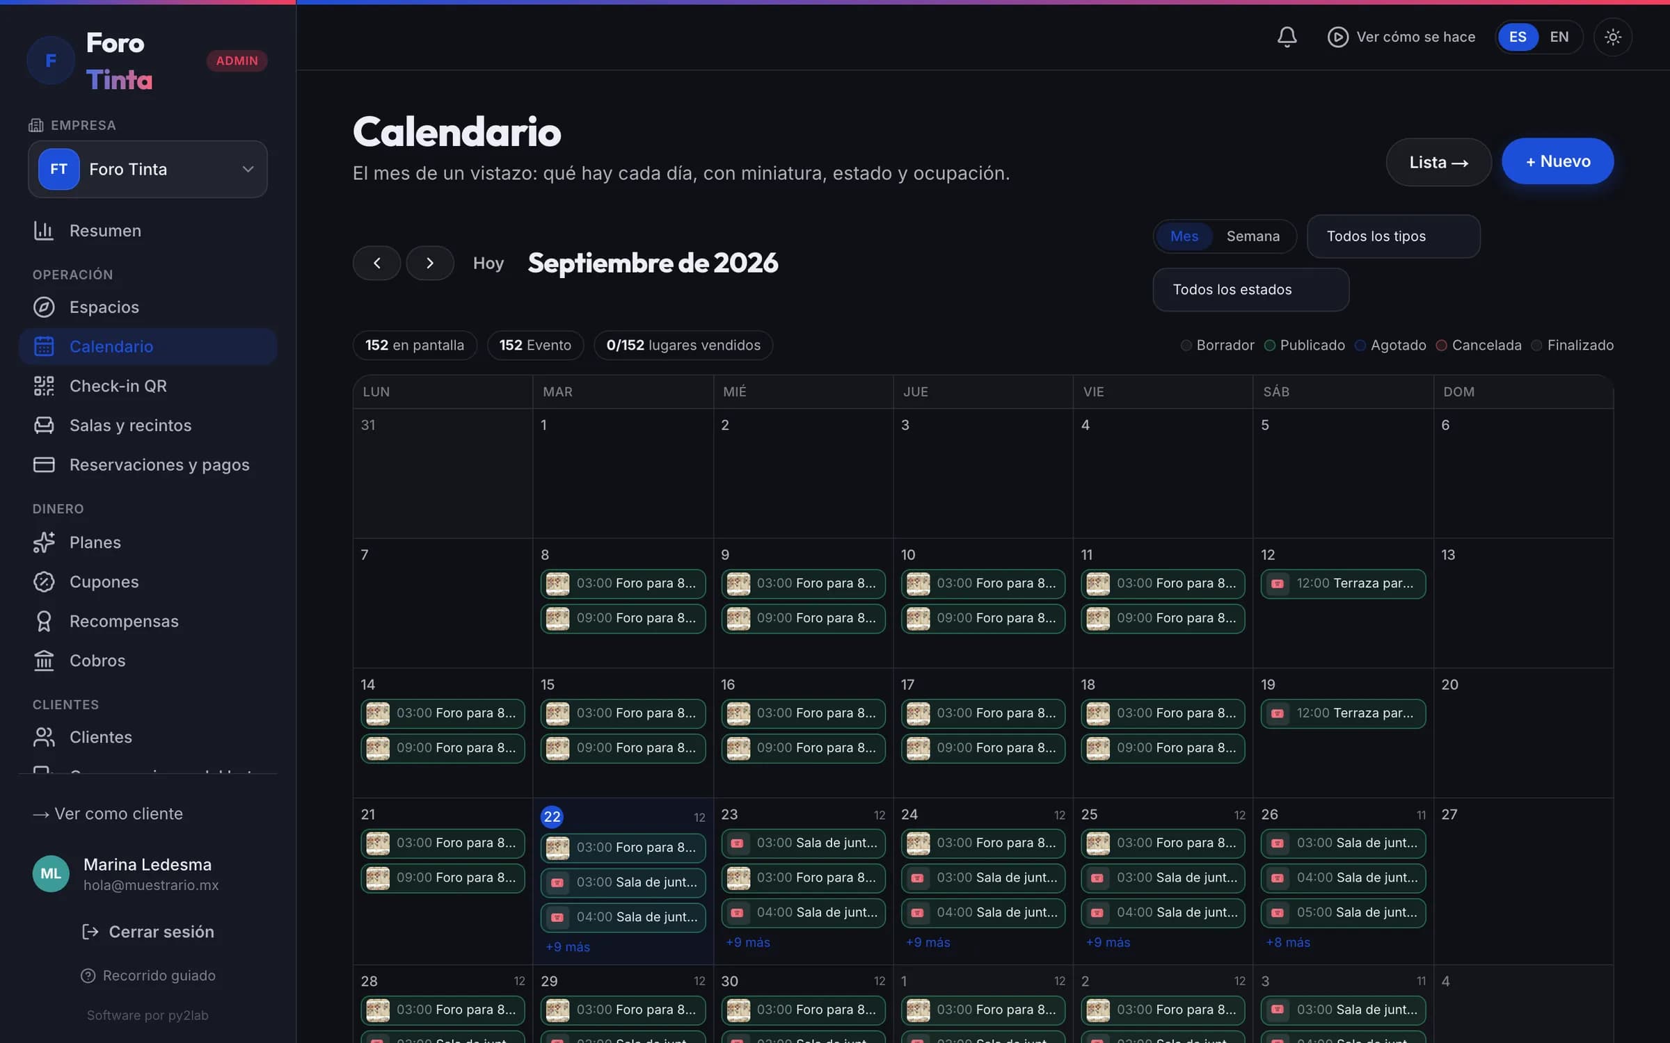This screenshot has width=1670, height=1043.
Task: Click the sparkles icon beside Planes
Action: (x=44, y=542)
